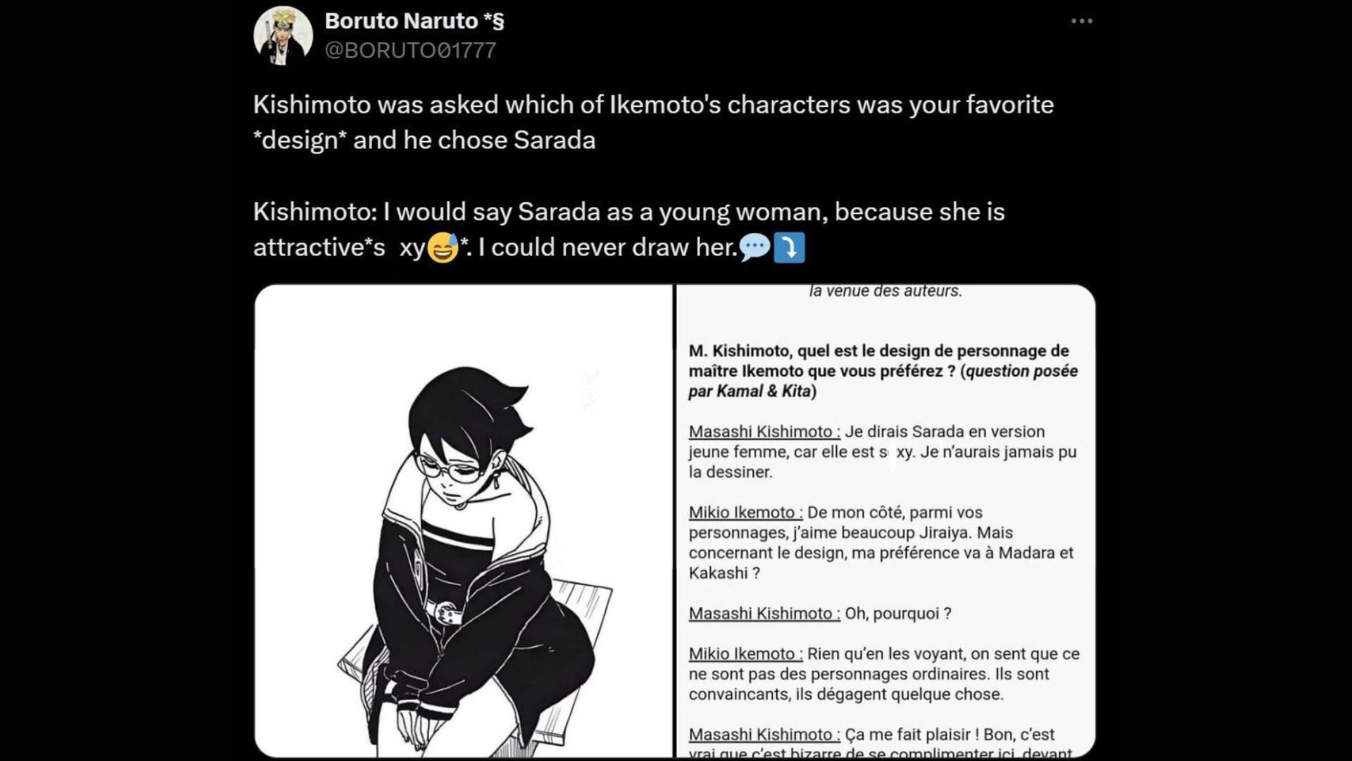Open the French interview text image

[x=886, y=521]
